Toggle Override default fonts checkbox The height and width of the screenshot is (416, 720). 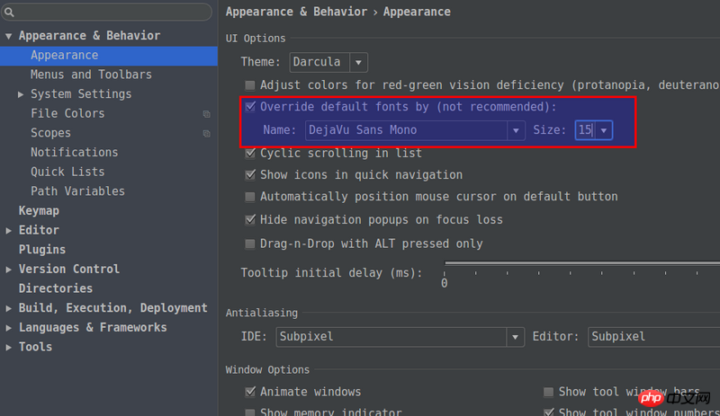point(250,106)
